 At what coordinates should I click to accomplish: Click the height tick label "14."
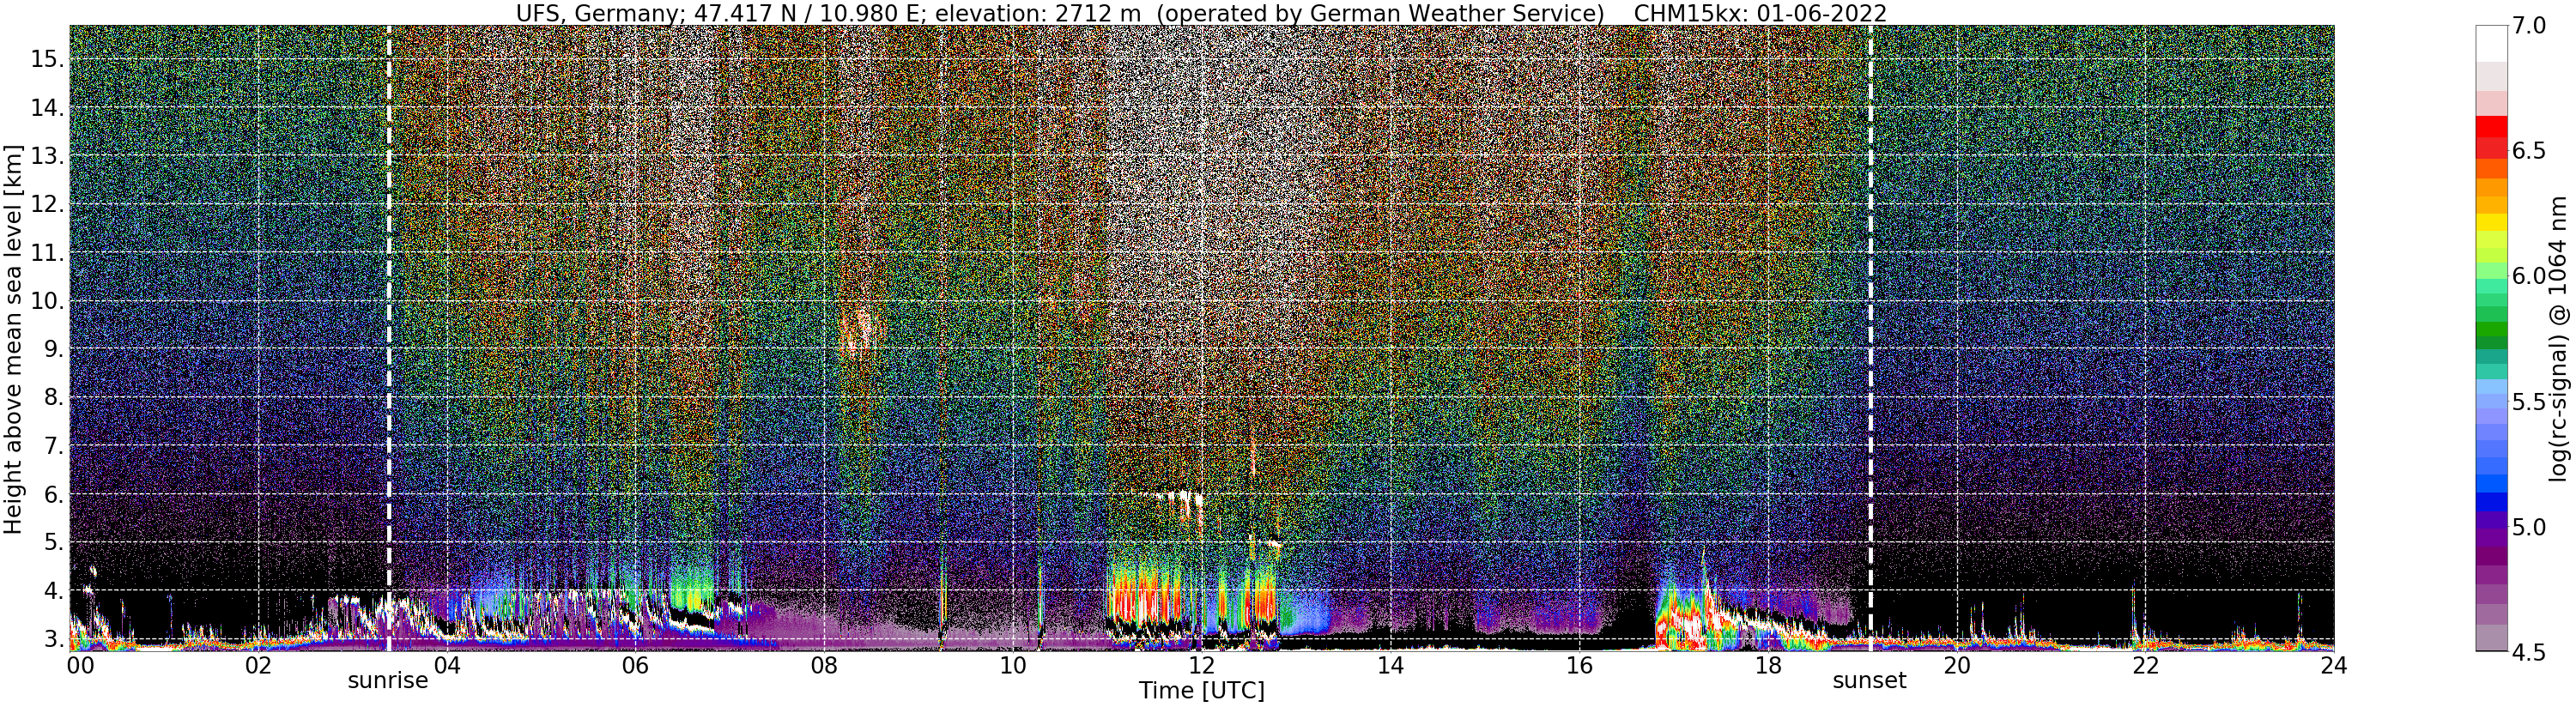46,108
